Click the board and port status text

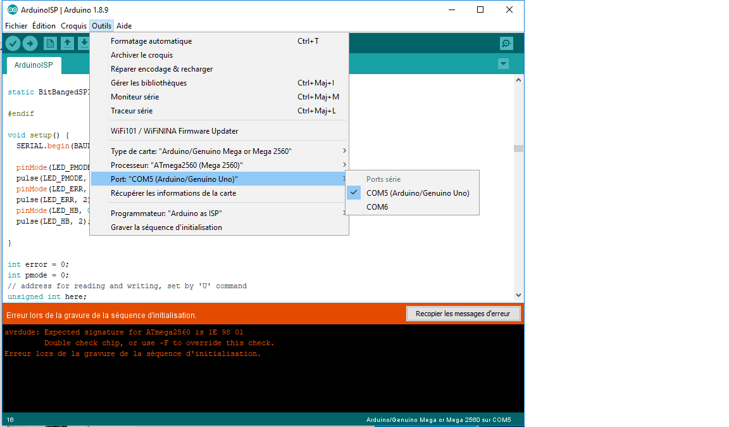click(x=439, y=420)
